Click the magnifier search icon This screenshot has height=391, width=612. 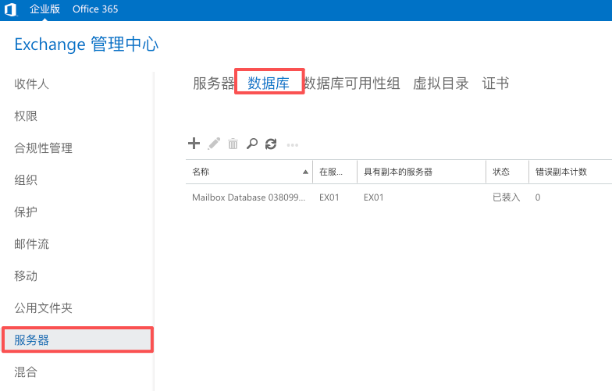[252, 144]
